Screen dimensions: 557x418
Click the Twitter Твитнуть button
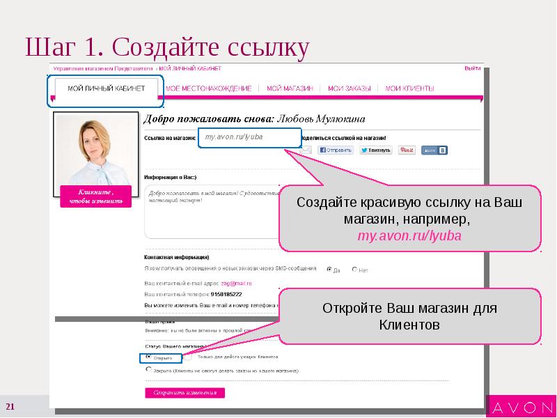click(376, 150)
